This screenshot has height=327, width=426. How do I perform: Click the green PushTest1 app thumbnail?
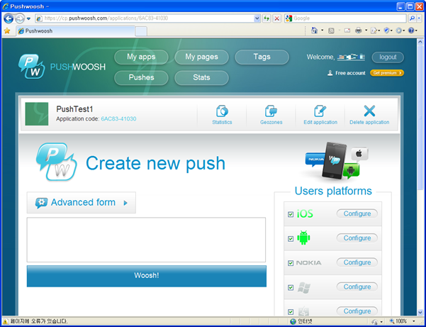click(x=37, y=114)
